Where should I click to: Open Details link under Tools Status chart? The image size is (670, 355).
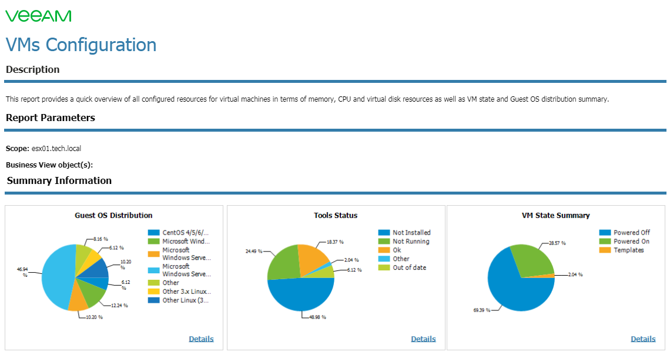point(423,339)
